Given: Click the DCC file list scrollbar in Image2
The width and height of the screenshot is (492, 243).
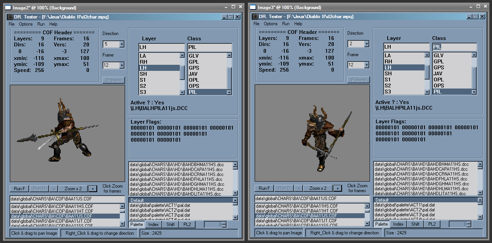Looking at the screenshot, I should coord(235,179).
